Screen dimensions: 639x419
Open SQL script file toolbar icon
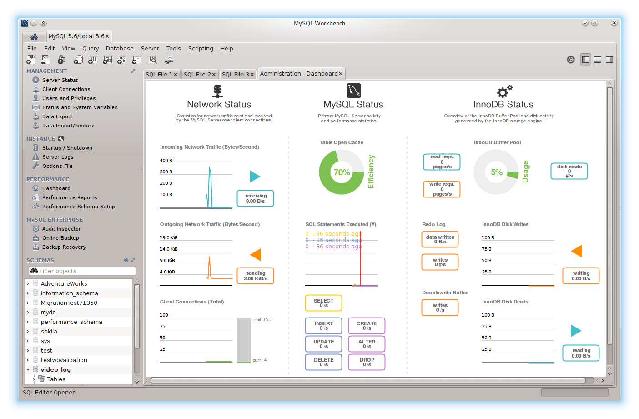pos(46,60)
